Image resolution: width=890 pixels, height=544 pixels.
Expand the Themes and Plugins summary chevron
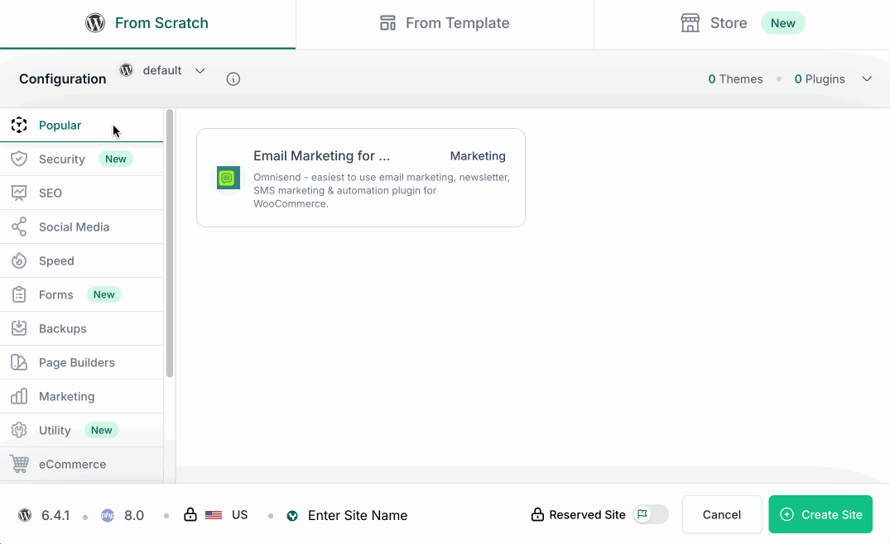(x=867, y=79)
